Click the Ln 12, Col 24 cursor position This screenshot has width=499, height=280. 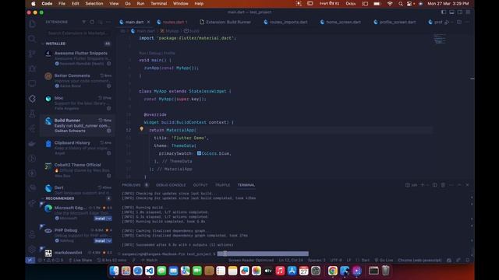click(291, 260)
